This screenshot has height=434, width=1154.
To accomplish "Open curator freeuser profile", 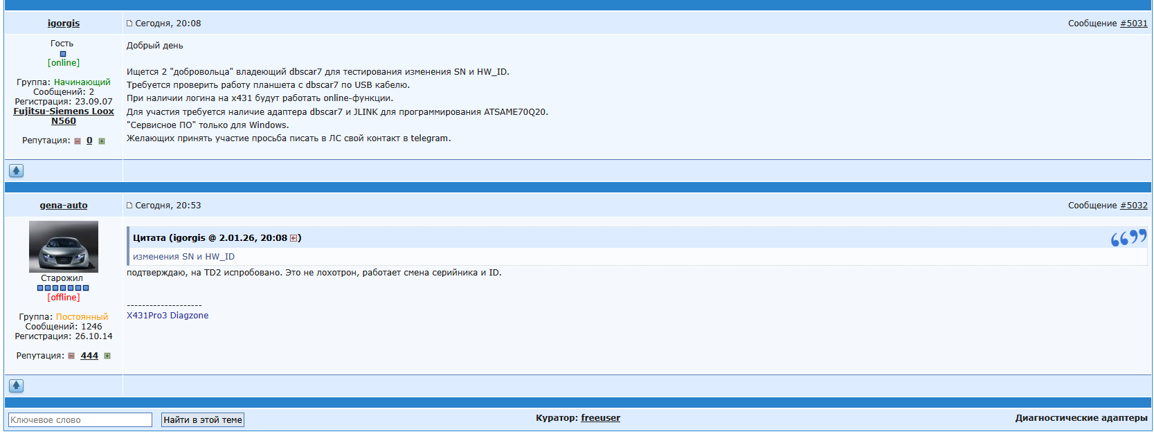I will 600,418.
